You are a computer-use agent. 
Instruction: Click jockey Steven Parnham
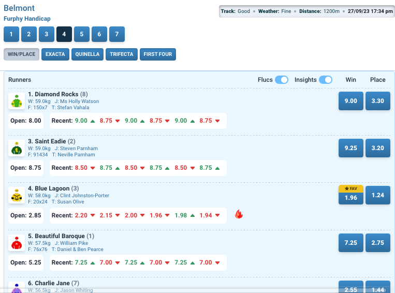[x=76, y=149]
